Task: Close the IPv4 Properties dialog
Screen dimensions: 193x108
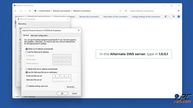Action: coord(78,30)
